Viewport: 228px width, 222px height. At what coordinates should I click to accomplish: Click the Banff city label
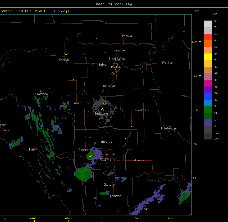(x=33, y=149)
